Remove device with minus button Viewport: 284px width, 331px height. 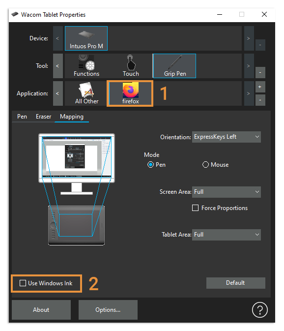click(260, 45)
